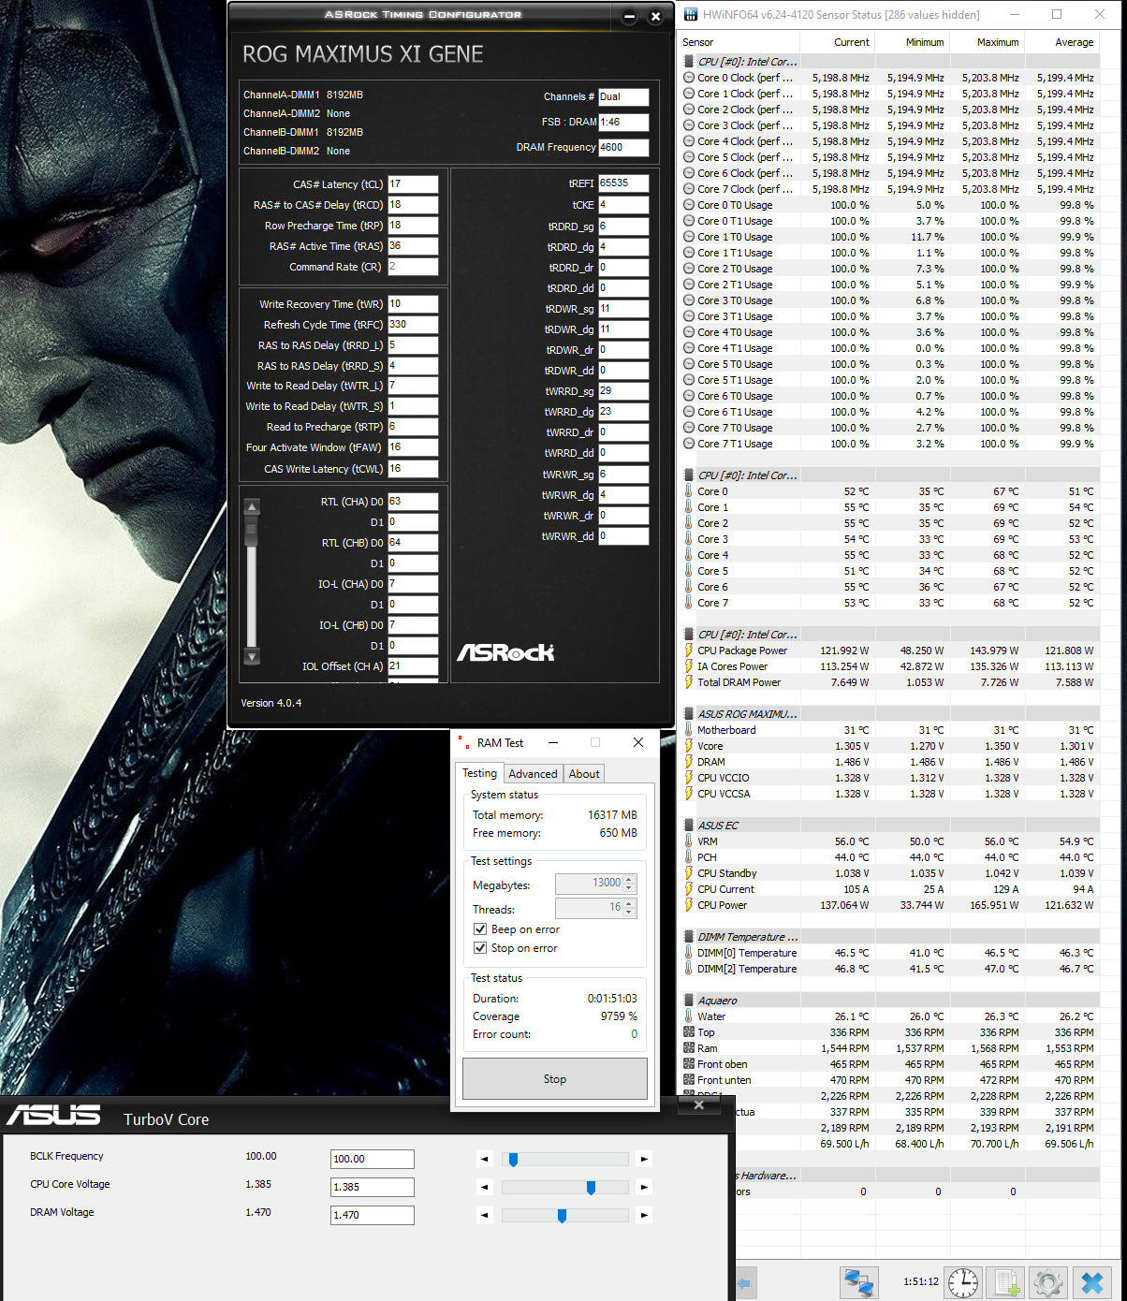Select the Duration value 0:01:51:03

click(612, 999)
